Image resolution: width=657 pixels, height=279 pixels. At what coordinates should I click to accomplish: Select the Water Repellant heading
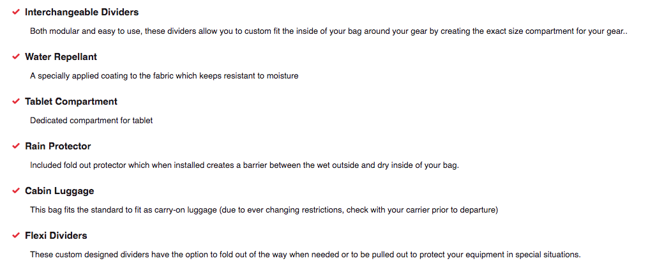tap(61, 57)
